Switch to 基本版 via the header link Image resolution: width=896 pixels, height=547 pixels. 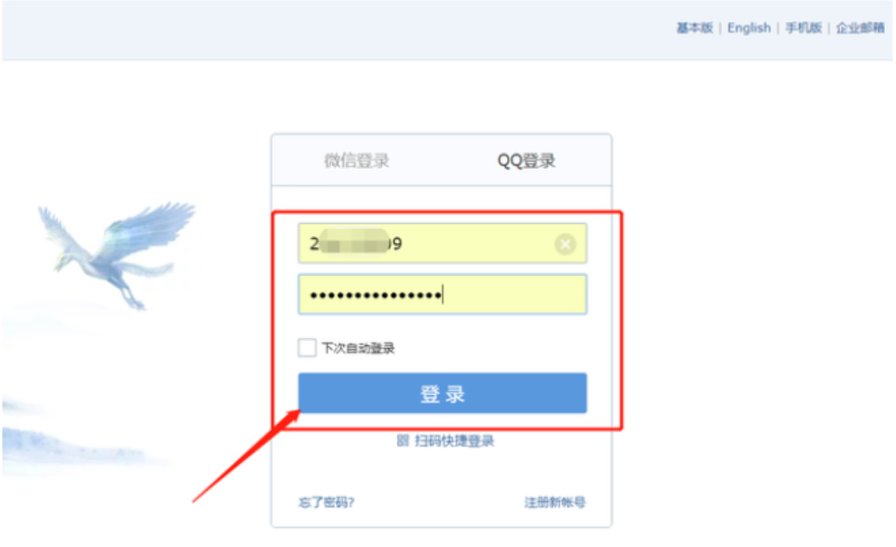[694, 27]
